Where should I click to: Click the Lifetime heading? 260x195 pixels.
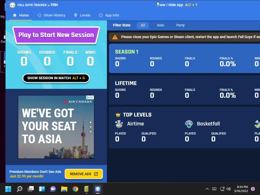tap(126, 83)
